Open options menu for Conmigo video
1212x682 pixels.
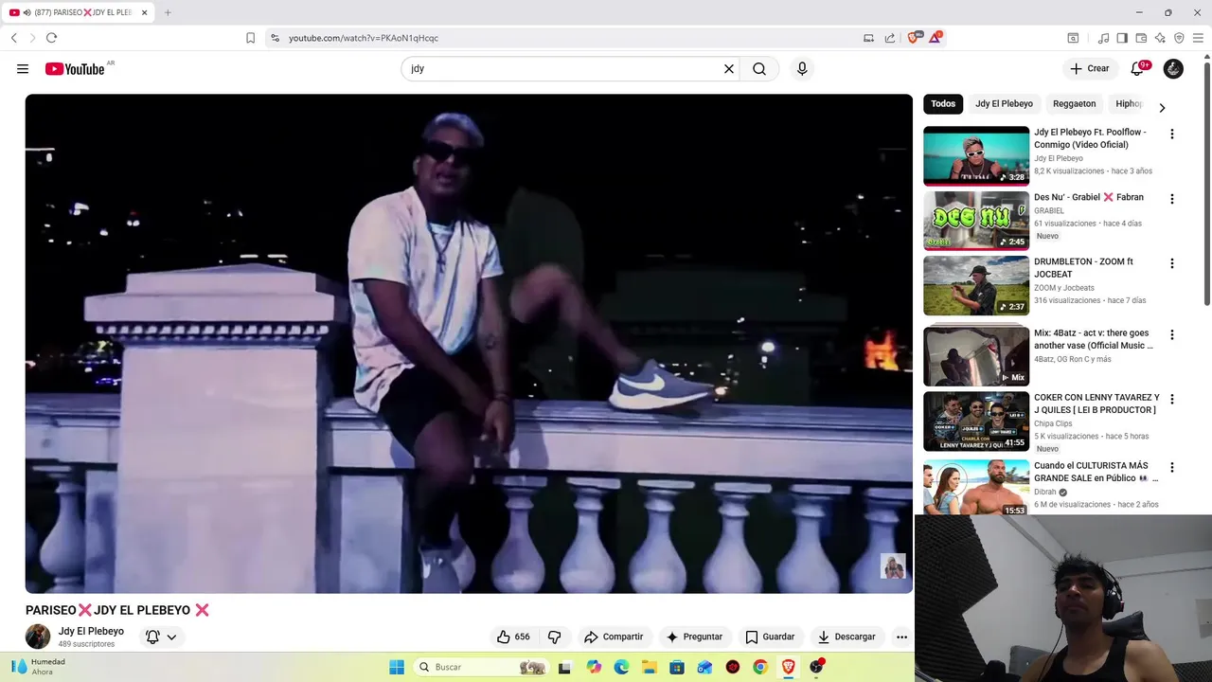click(x=1171, y=135)
